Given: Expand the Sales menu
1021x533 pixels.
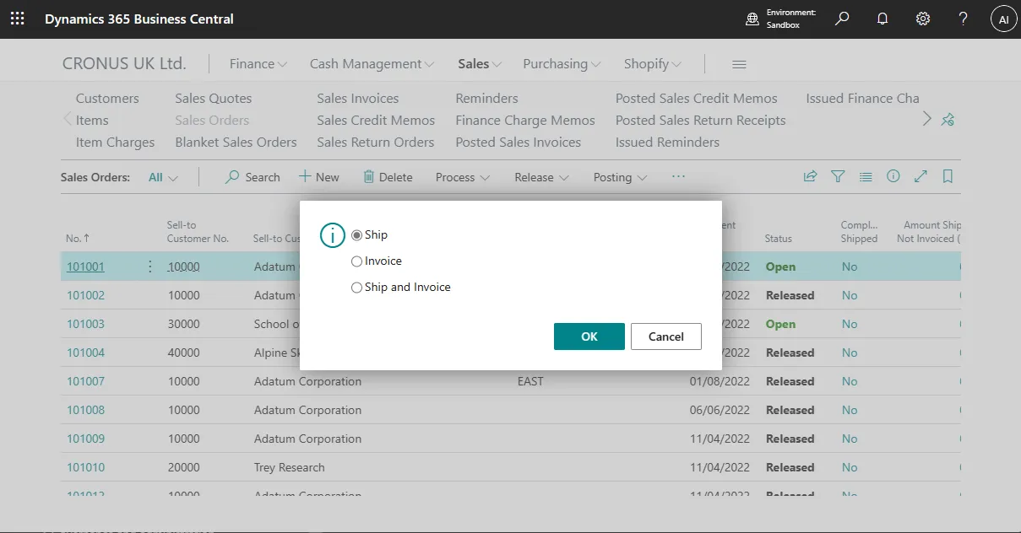Looking at the screenshot, I should click(480, 64).
